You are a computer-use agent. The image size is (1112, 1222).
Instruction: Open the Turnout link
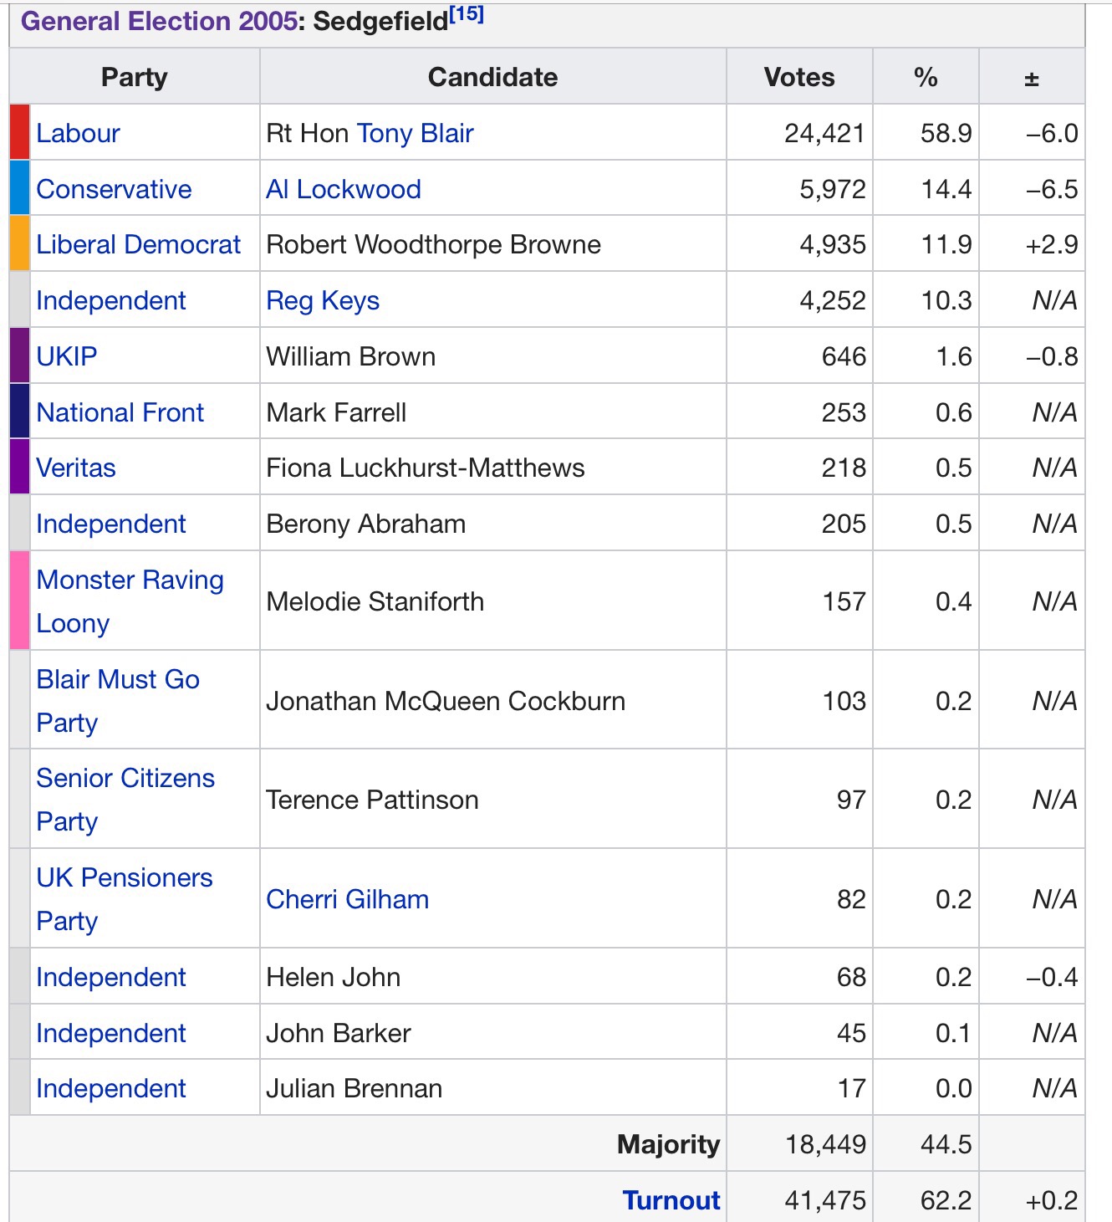coord(671,1200)
